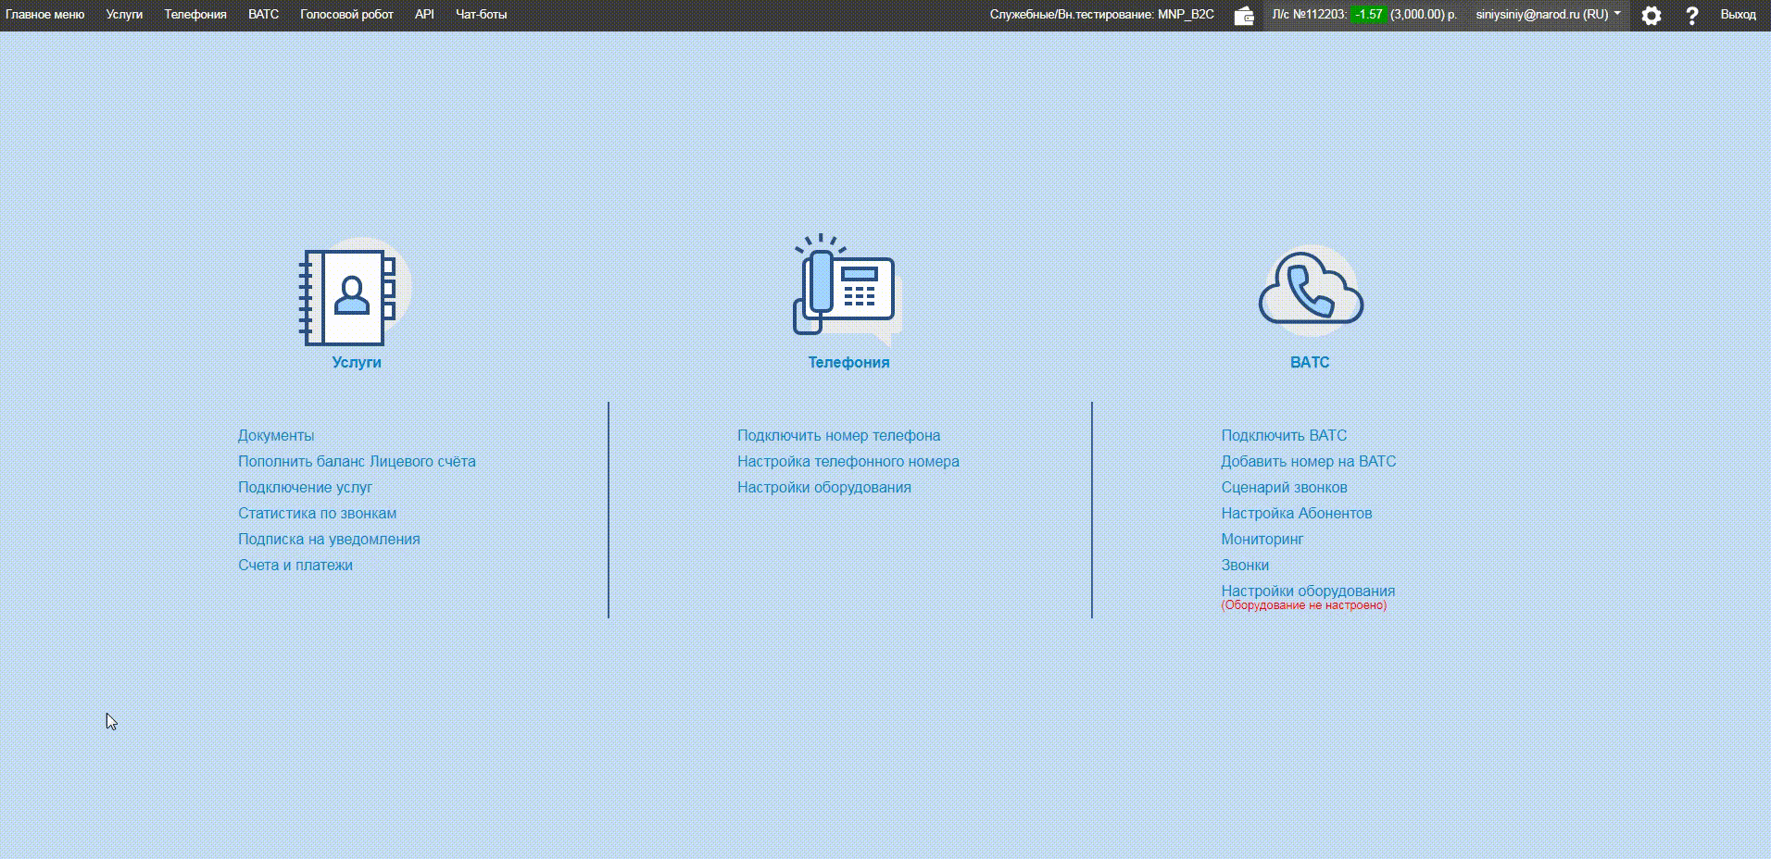
Task: Click Пополнить баланс Лицевого счёта link
Action: pyautogui.click(x=357, y=461)
